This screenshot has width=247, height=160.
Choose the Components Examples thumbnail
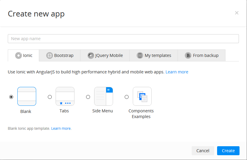(x=142, y=96)
